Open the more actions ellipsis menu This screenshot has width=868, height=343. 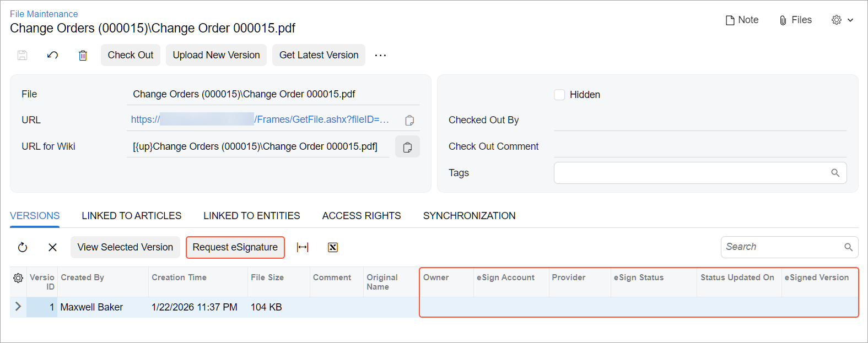coord(380,55)
